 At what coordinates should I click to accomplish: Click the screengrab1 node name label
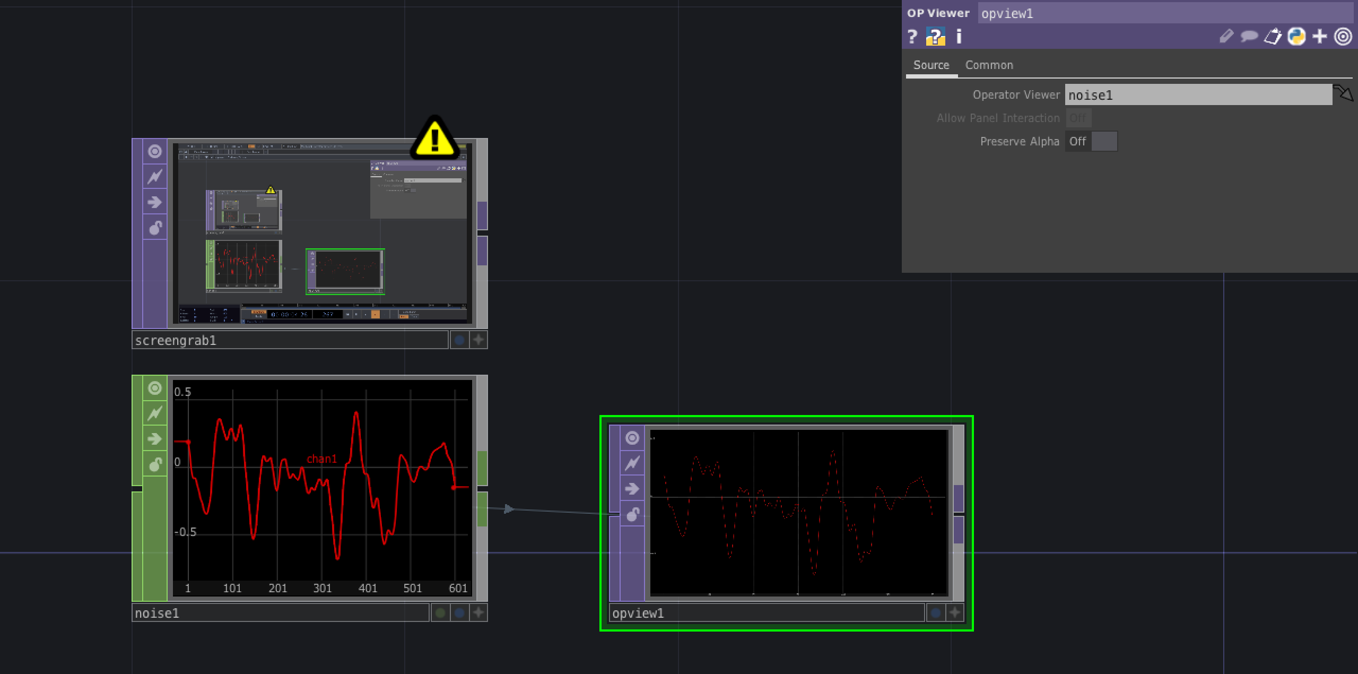tap(290, 340)
